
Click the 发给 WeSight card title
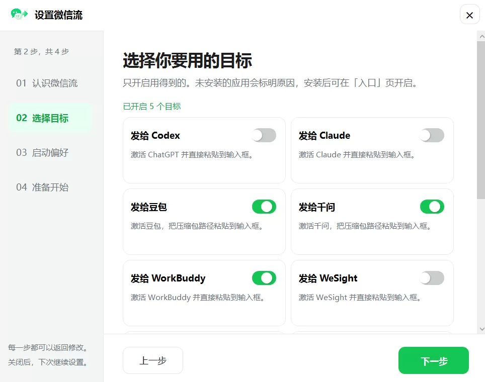(x=328, y=278)
